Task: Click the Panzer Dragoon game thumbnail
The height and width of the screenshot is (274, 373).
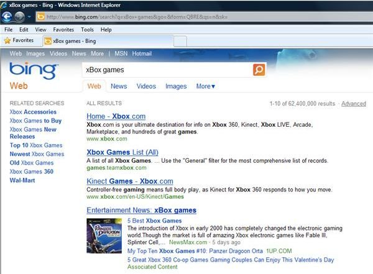Action: pos(104,235)
